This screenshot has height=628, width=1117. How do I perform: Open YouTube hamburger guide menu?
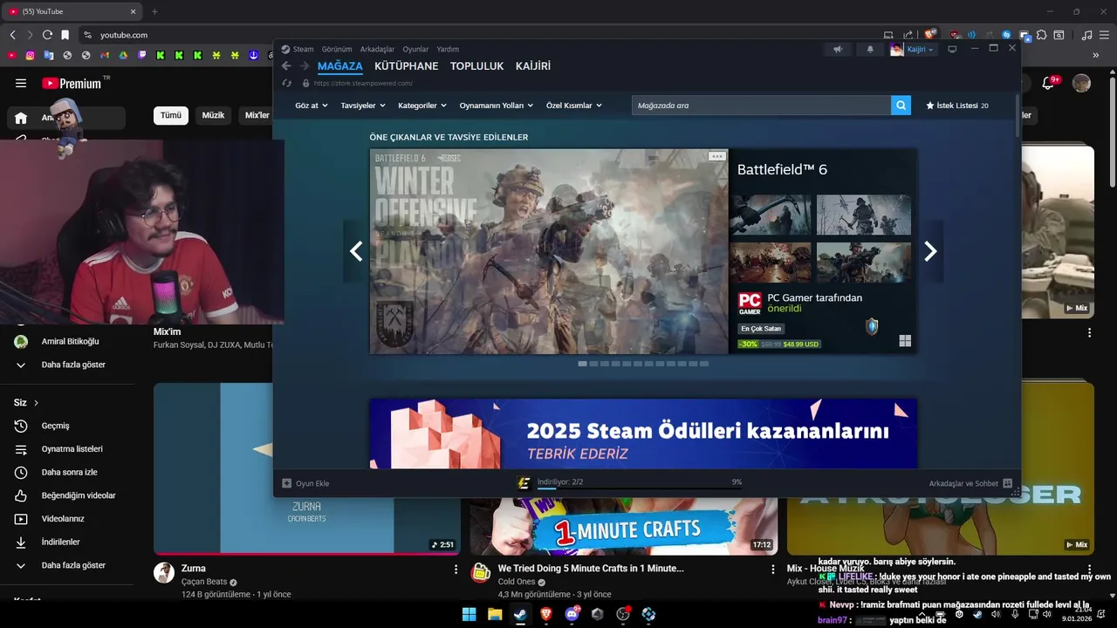click(21, 83)
